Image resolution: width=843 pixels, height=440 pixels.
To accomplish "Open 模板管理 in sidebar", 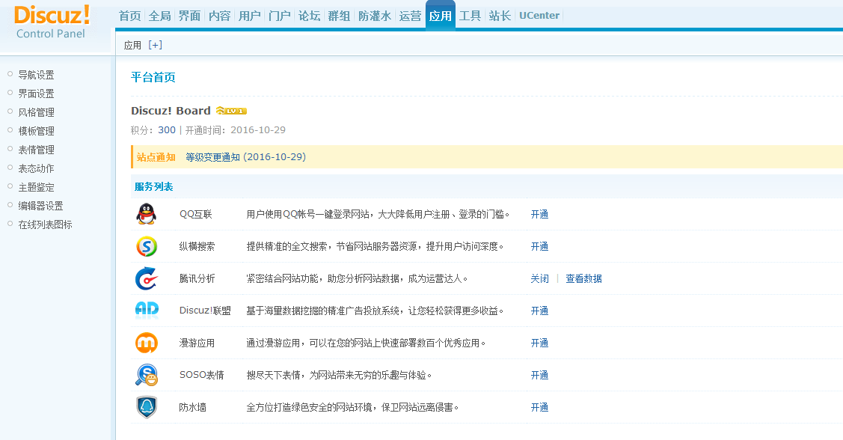I will pyautogui.click(x=36, y=131).
